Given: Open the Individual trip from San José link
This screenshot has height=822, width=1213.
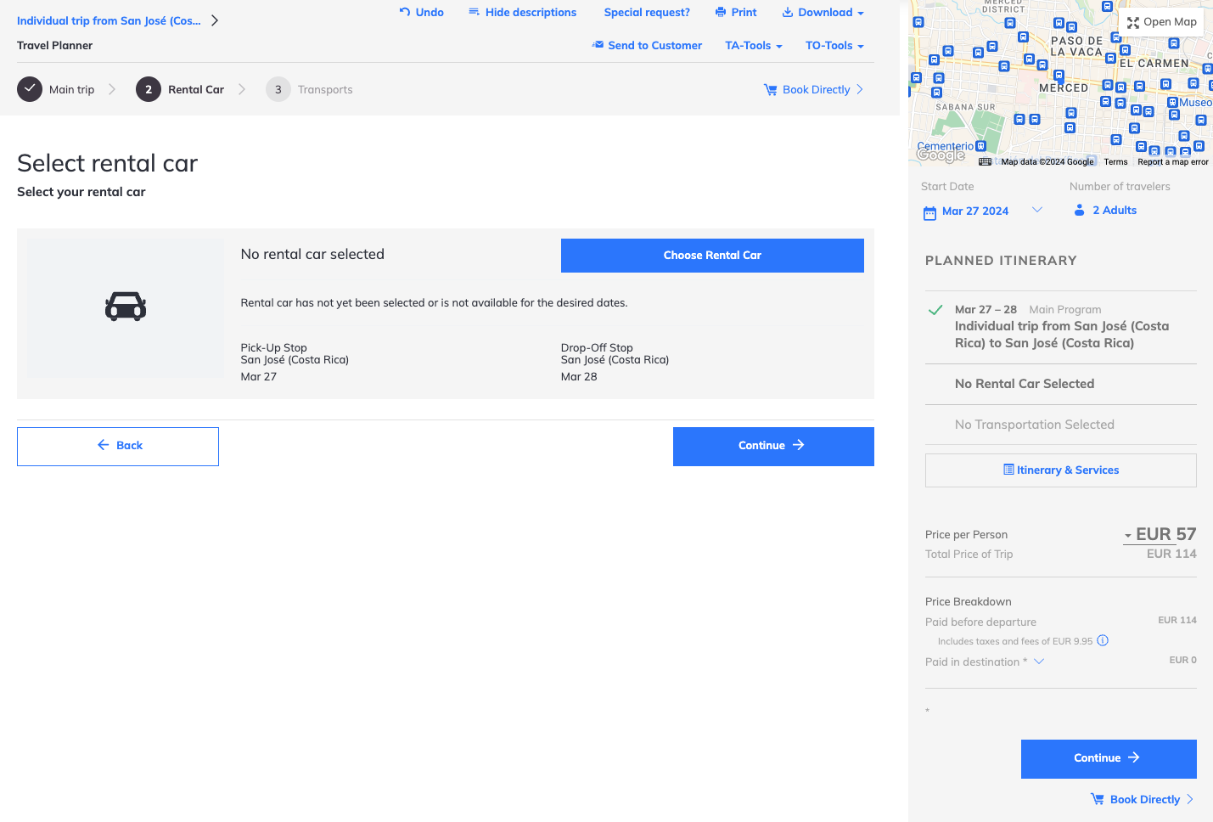Looking at the screenshot, I should [x=109, y=20].
